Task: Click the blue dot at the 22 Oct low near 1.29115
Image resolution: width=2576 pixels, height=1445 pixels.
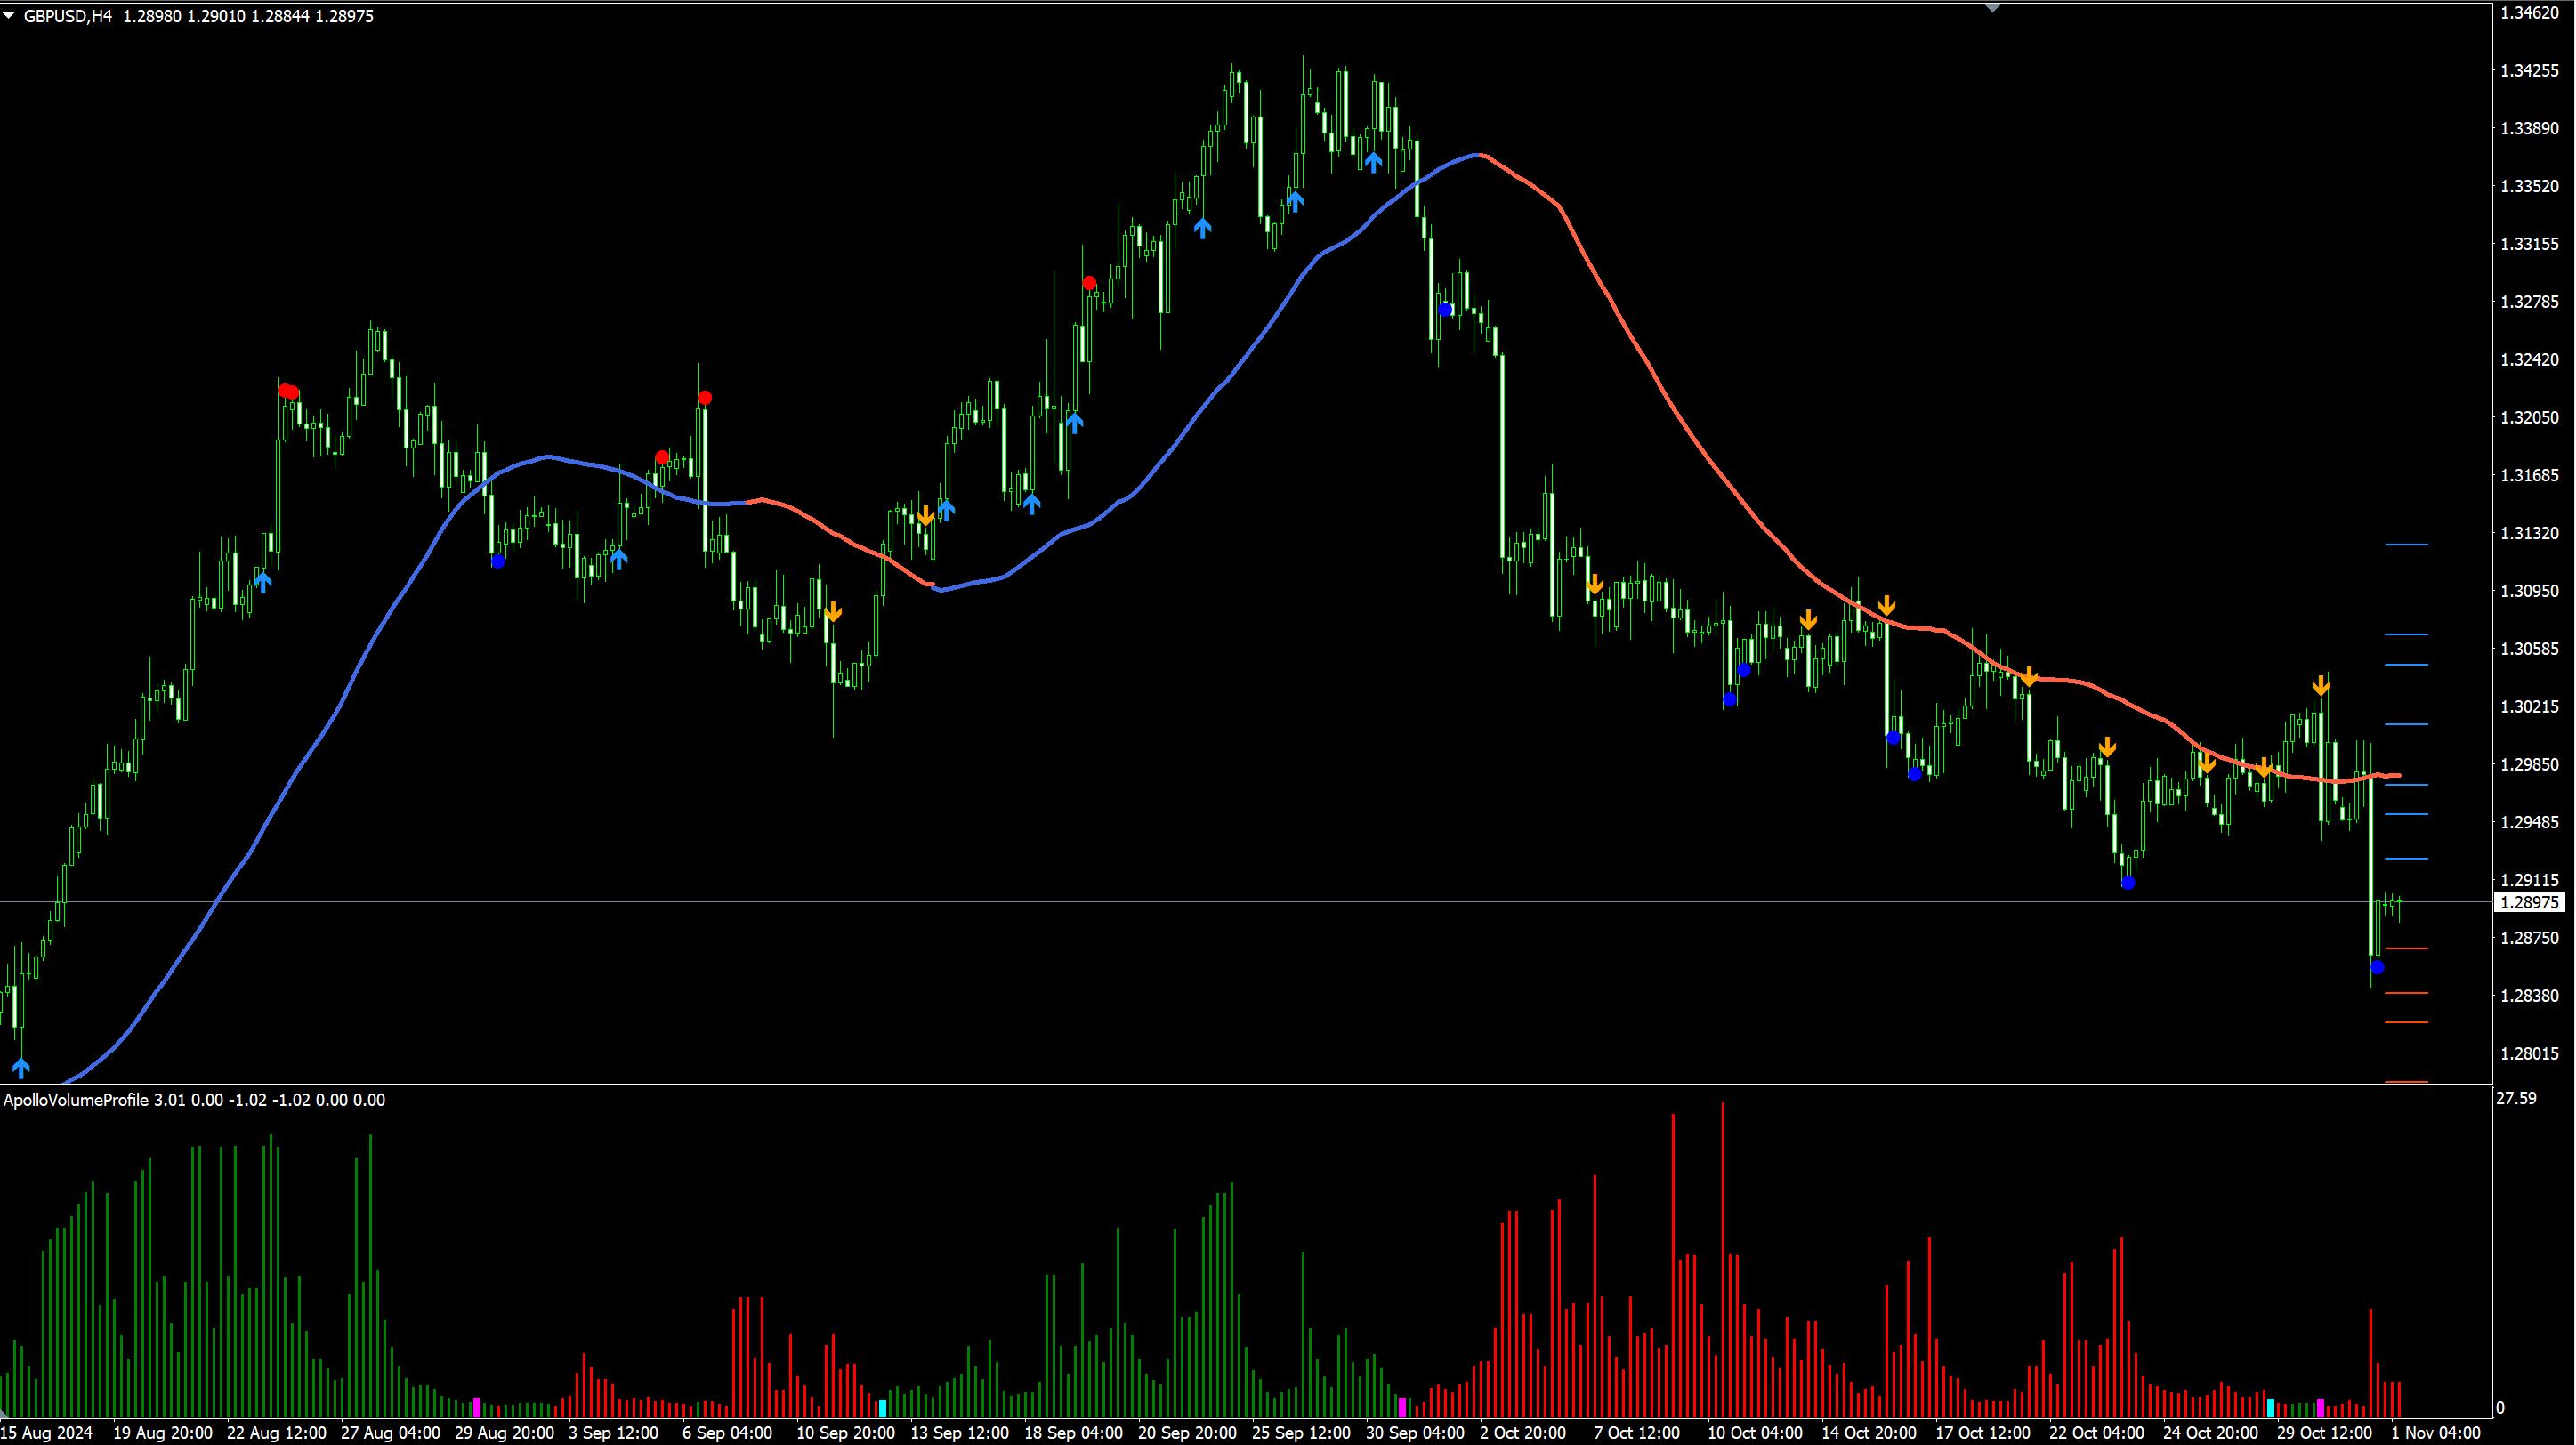Action: pyautogui.click(x=2128, y=883)
